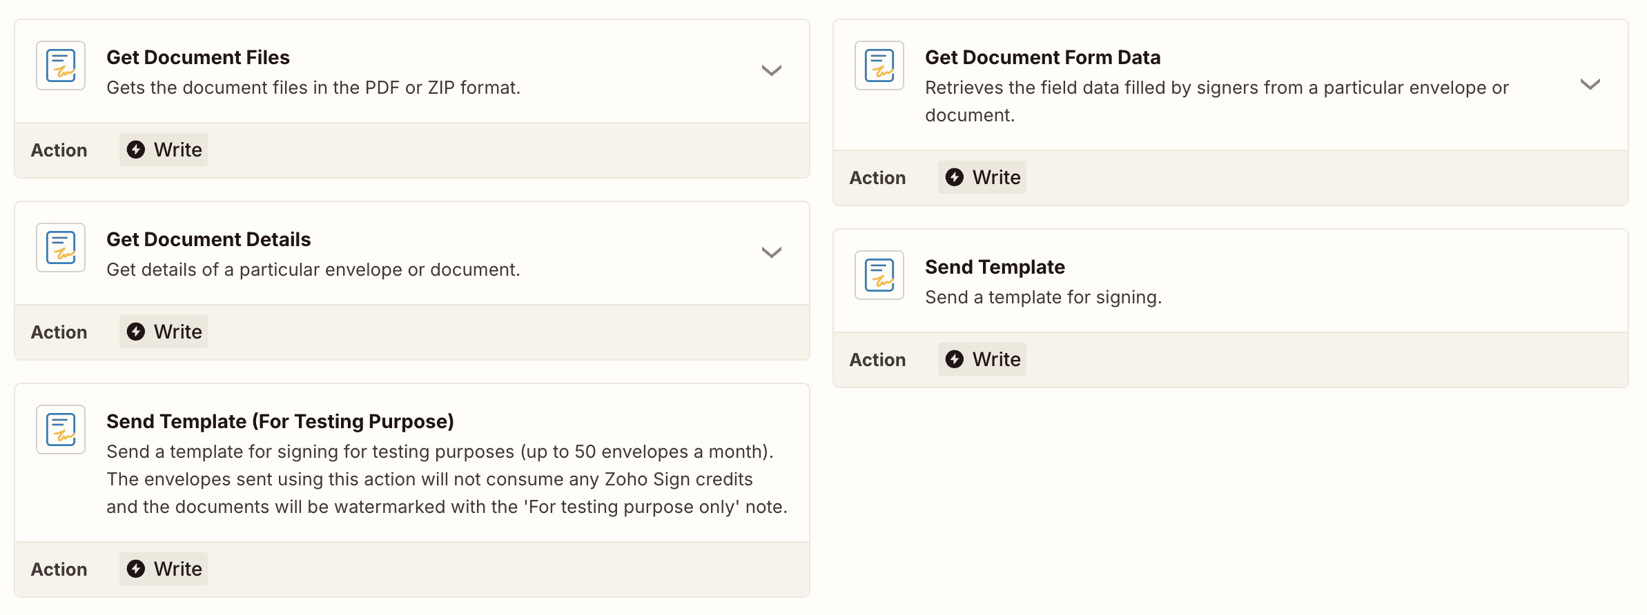The height and width of the screenshot is (615, 1647).
Task: Select the Write badge for Send Template (For Testing Purpose)
Action: tap(164, 569)
